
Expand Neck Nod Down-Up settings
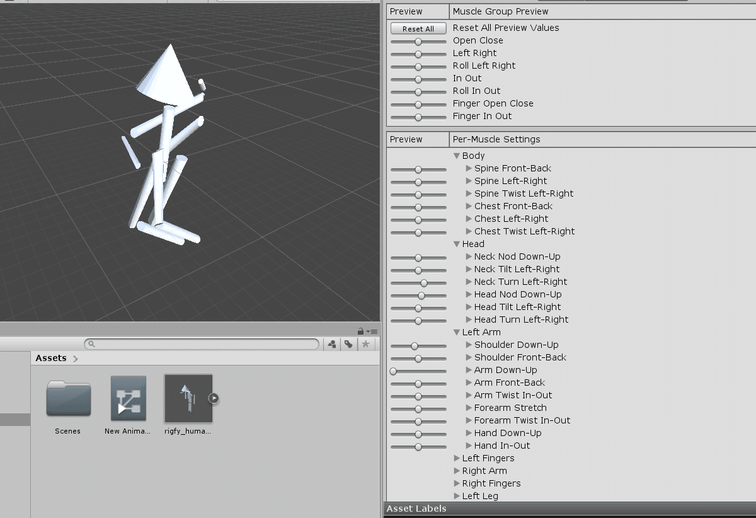pyautogui.click(x=469, y=256)
